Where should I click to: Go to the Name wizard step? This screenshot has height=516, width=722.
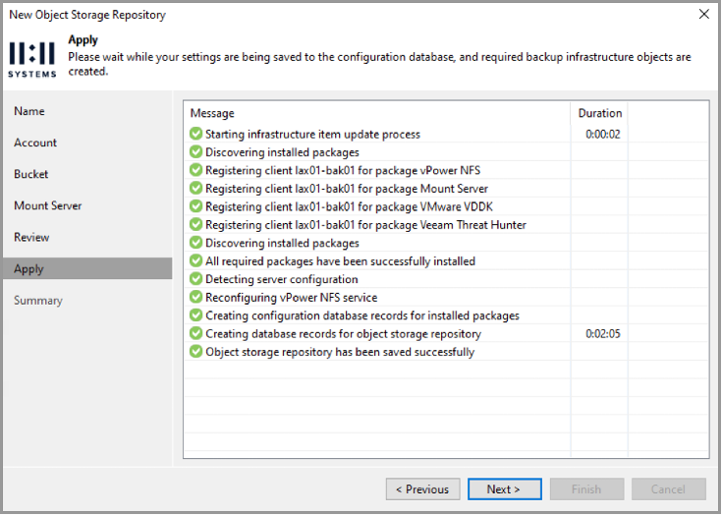[29, 111]
